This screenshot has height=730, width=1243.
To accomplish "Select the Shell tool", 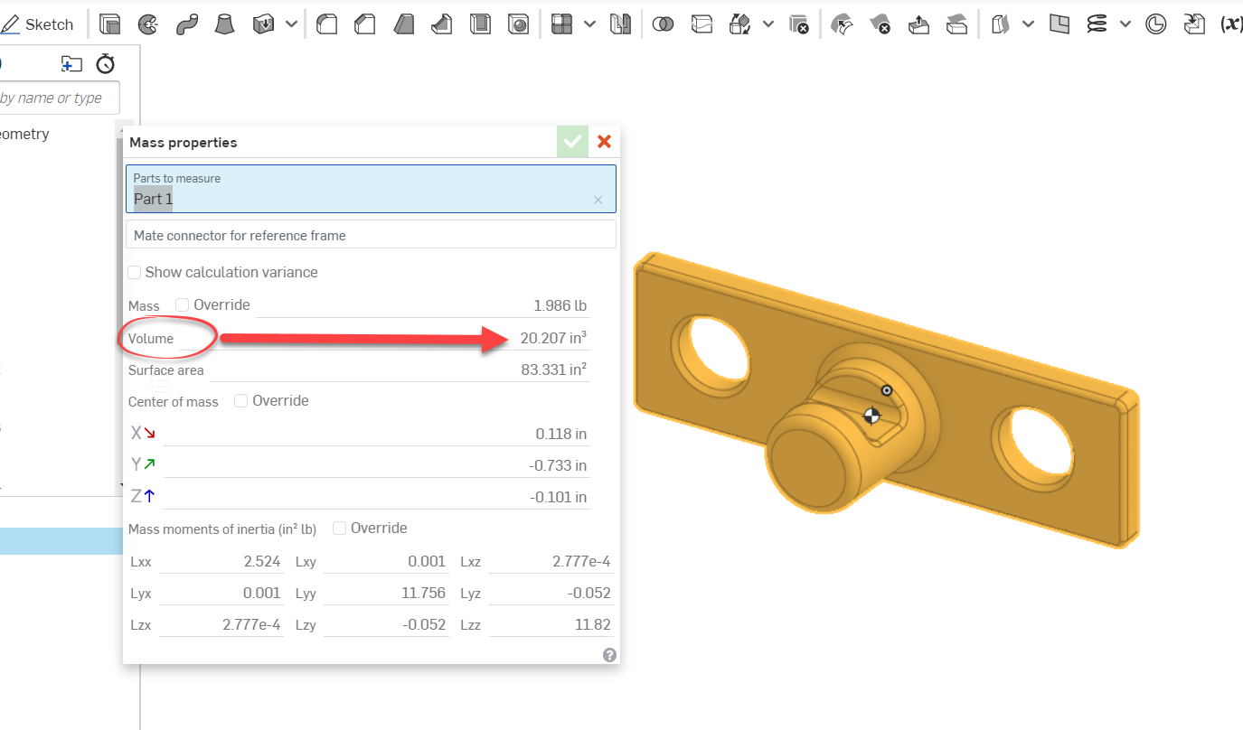I will (x=480, y=24).
